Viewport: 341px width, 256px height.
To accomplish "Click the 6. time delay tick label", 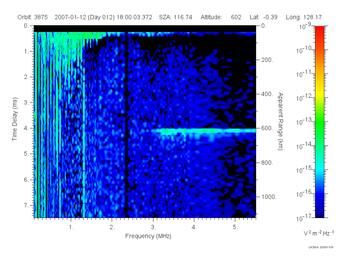I will 26,180.
